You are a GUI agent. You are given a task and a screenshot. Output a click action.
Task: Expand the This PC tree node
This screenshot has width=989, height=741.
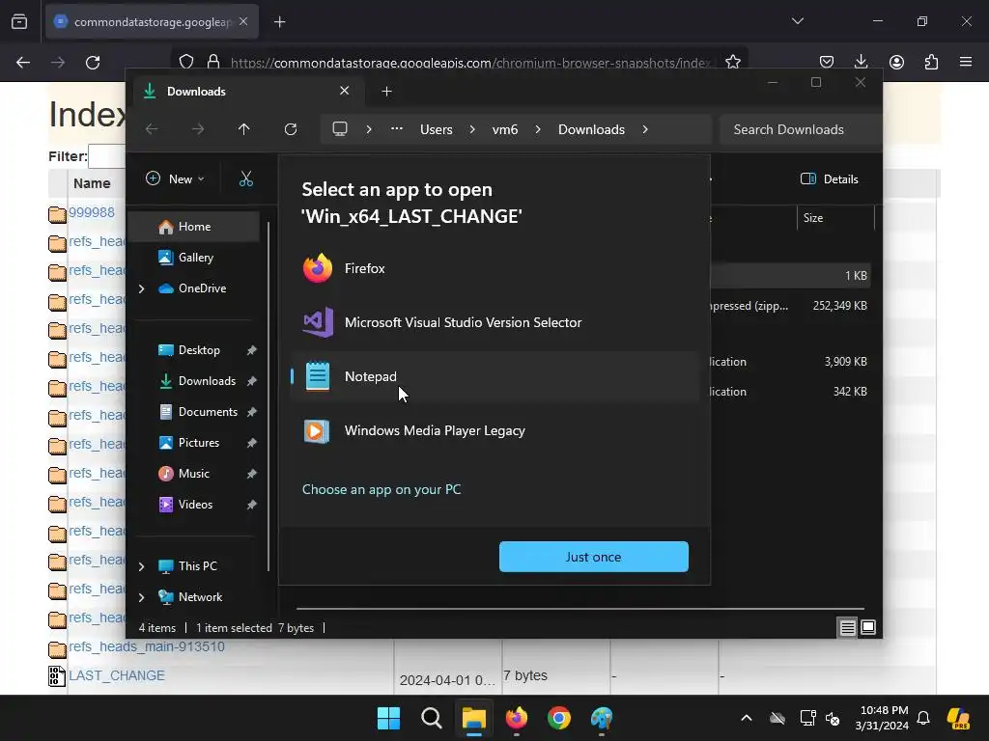141,566
